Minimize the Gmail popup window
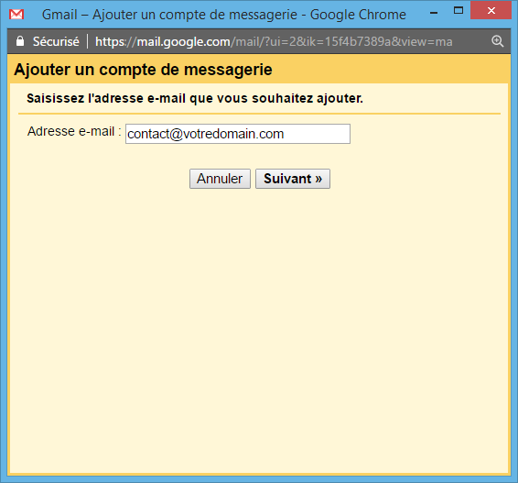 [x=434, y=13]
